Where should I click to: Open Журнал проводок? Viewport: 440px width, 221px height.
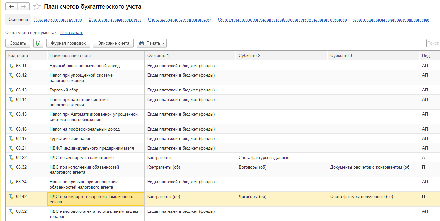point(68,43)
